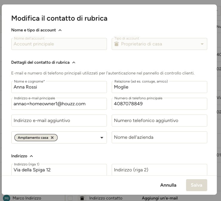The image size is (221, 201).
Task: Click the Salva button
Action: click(x=197, y=185)
